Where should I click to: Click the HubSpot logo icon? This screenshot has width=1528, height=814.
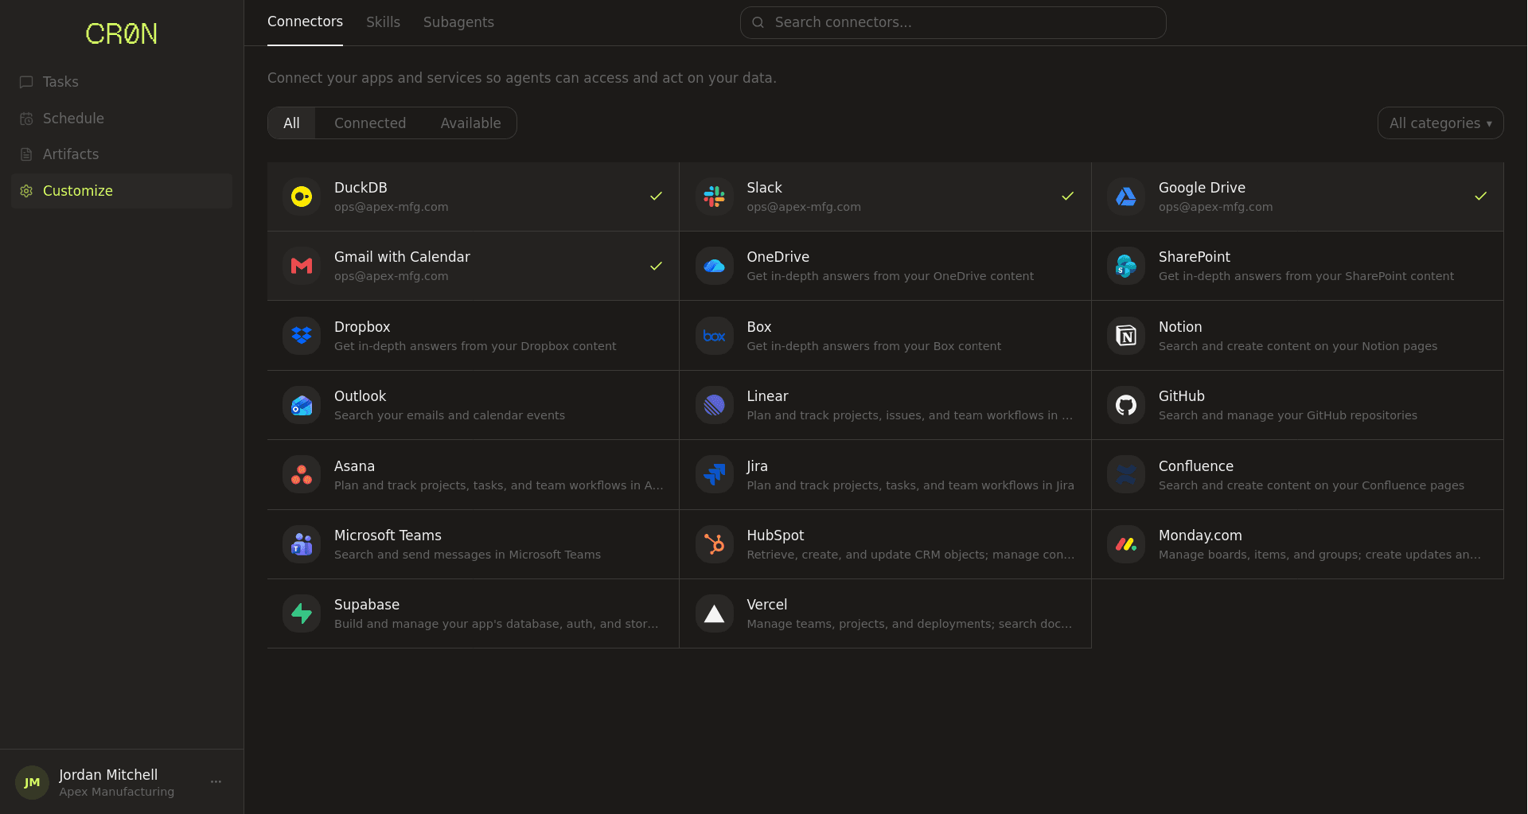(715, 544)
